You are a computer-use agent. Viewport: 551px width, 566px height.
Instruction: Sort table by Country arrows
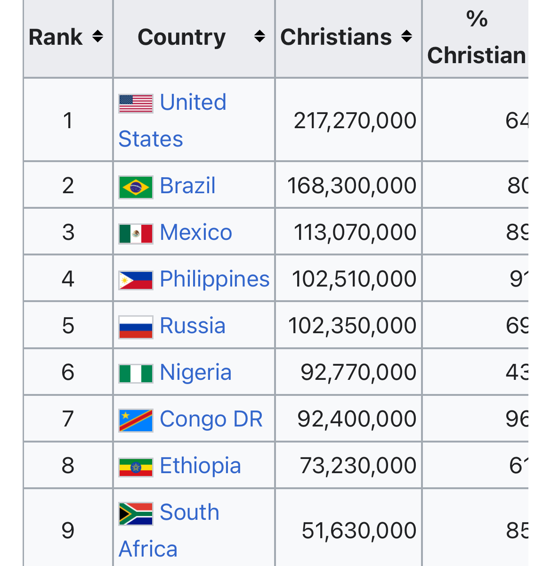click(x=259, y=37)
